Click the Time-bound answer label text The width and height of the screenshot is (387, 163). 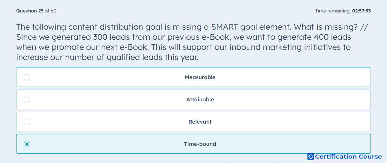click(200, 144)
